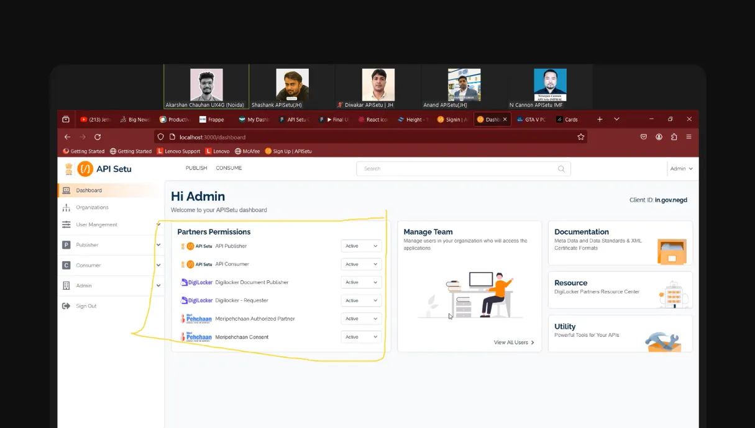Screen dimensions: 755x428
Task: Bookmark page with the star icon
Action: [581, 137]
